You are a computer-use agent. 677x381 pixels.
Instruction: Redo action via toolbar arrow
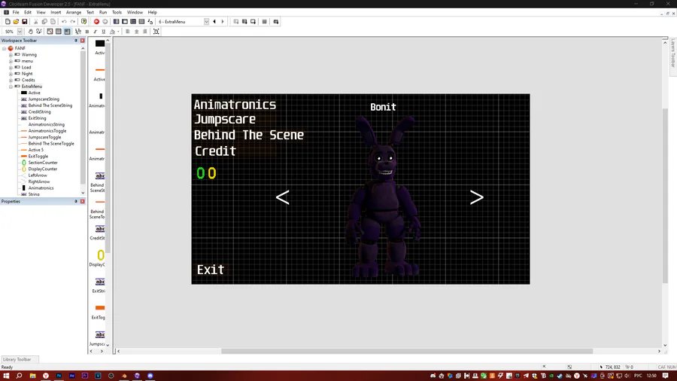72,22
